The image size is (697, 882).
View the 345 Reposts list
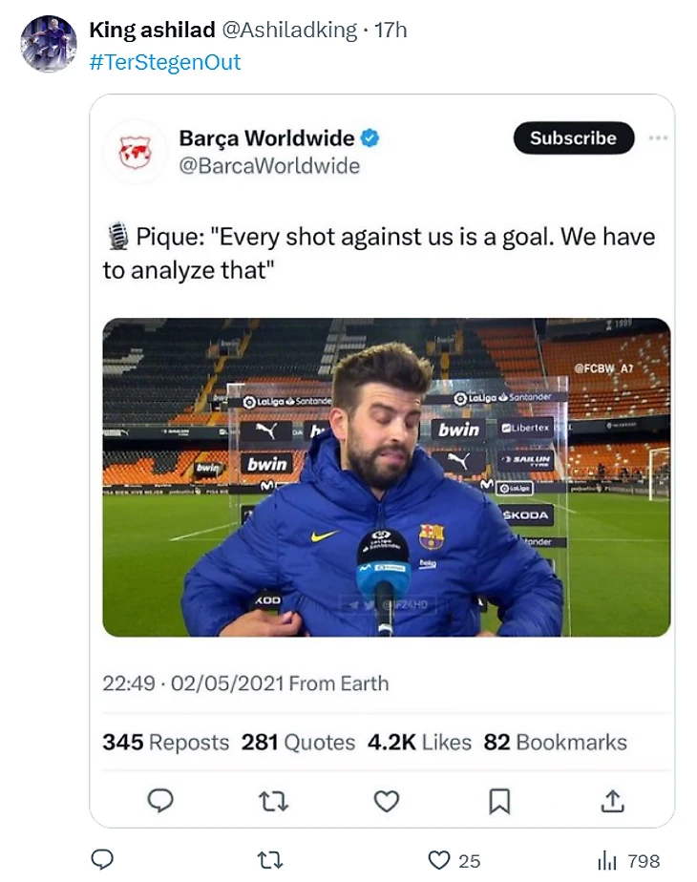[x=166, y=742]
